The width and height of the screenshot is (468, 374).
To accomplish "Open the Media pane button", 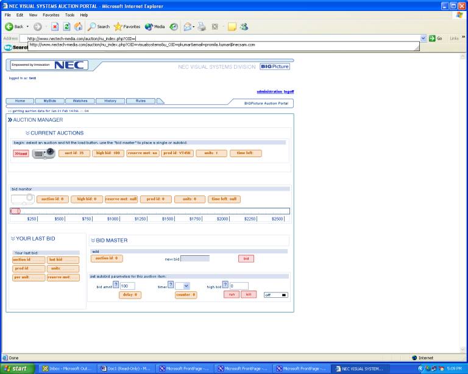I will point(155,27).
